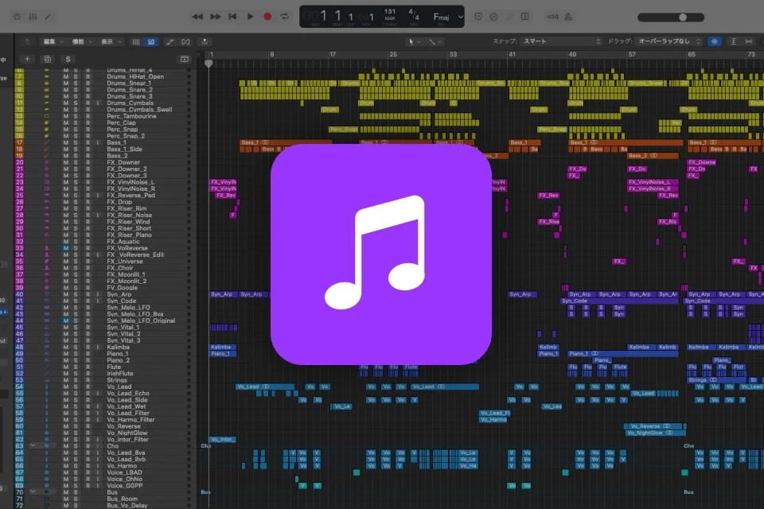Image resolution: width=764 pixels, height=509 pixels.
Task: Open the secondary tool menu
Action: coord(435,42)
